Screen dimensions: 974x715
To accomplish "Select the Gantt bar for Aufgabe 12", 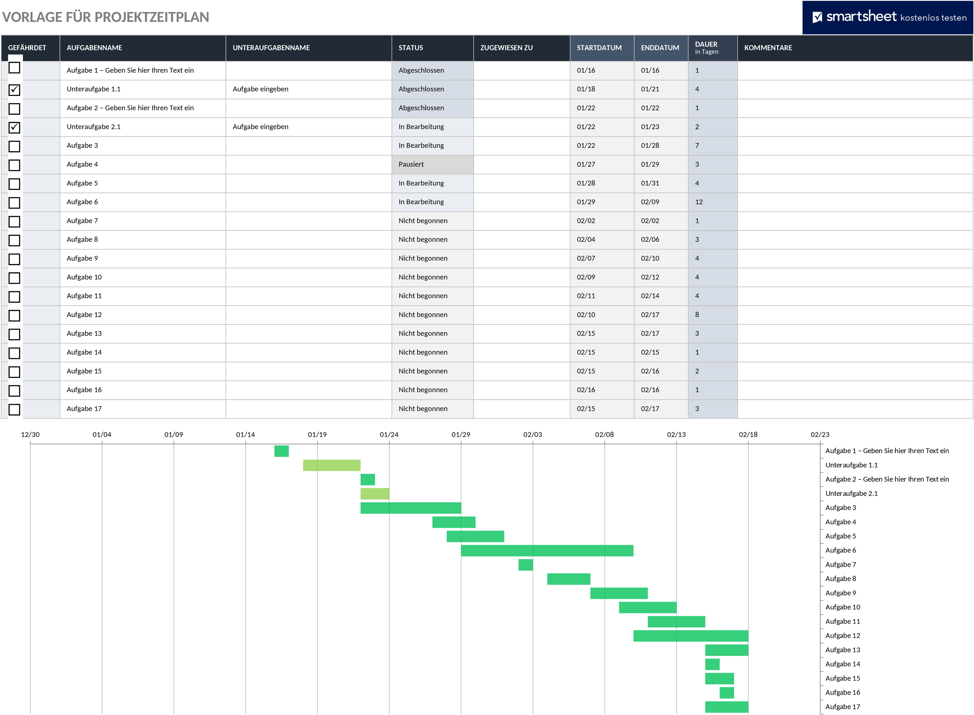I will point(690,636).
